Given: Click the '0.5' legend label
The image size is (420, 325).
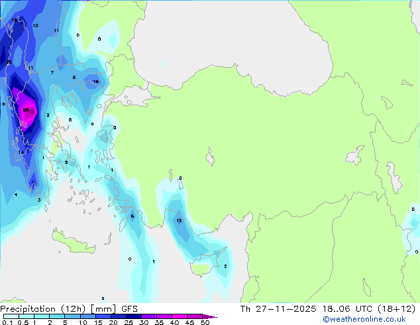Looking at the screenshot, I should pyautogui.click(x=23, y=322).
